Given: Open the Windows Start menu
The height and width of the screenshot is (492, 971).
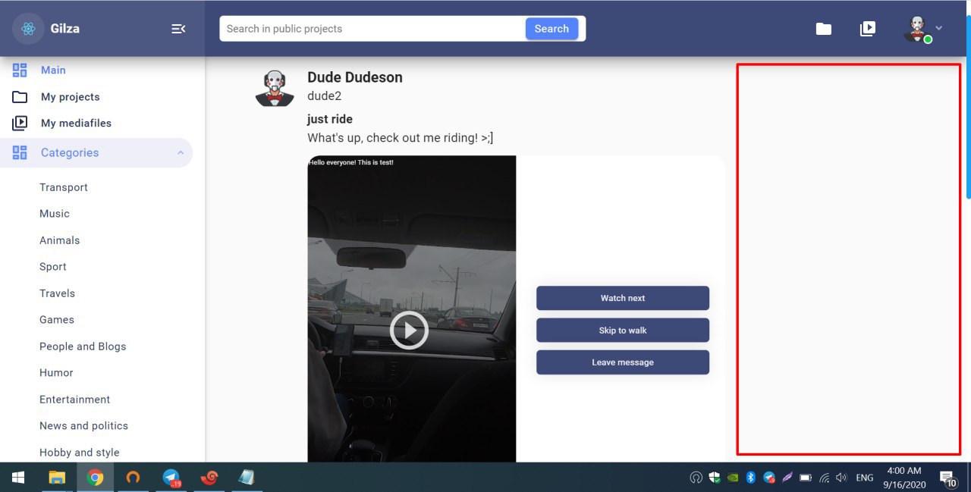Looking at the screenshot, I should click(x=17, y=478).
